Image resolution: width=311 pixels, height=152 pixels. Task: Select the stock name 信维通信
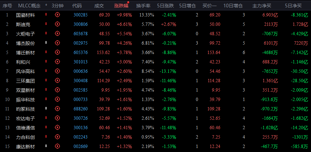pos(25,128)
